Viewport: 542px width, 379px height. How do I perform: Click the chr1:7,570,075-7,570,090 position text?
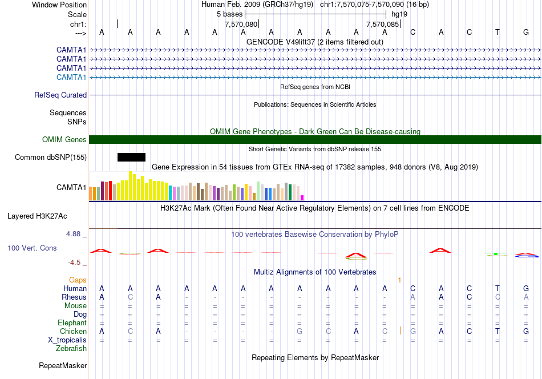point(374,5)
